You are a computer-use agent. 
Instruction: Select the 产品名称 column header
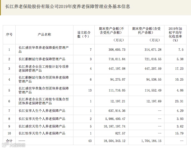(44, 35)
